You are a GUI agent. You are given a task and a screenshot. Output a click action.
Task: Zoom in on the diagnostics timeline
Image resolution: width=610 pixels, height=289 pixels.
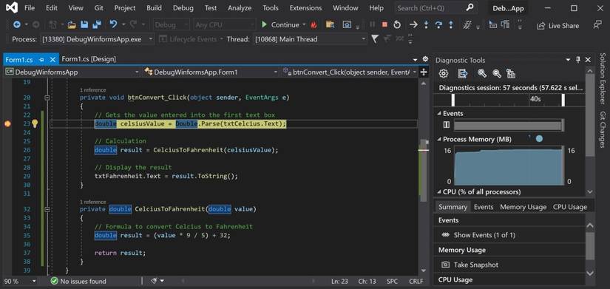click(x=482, y=73)
